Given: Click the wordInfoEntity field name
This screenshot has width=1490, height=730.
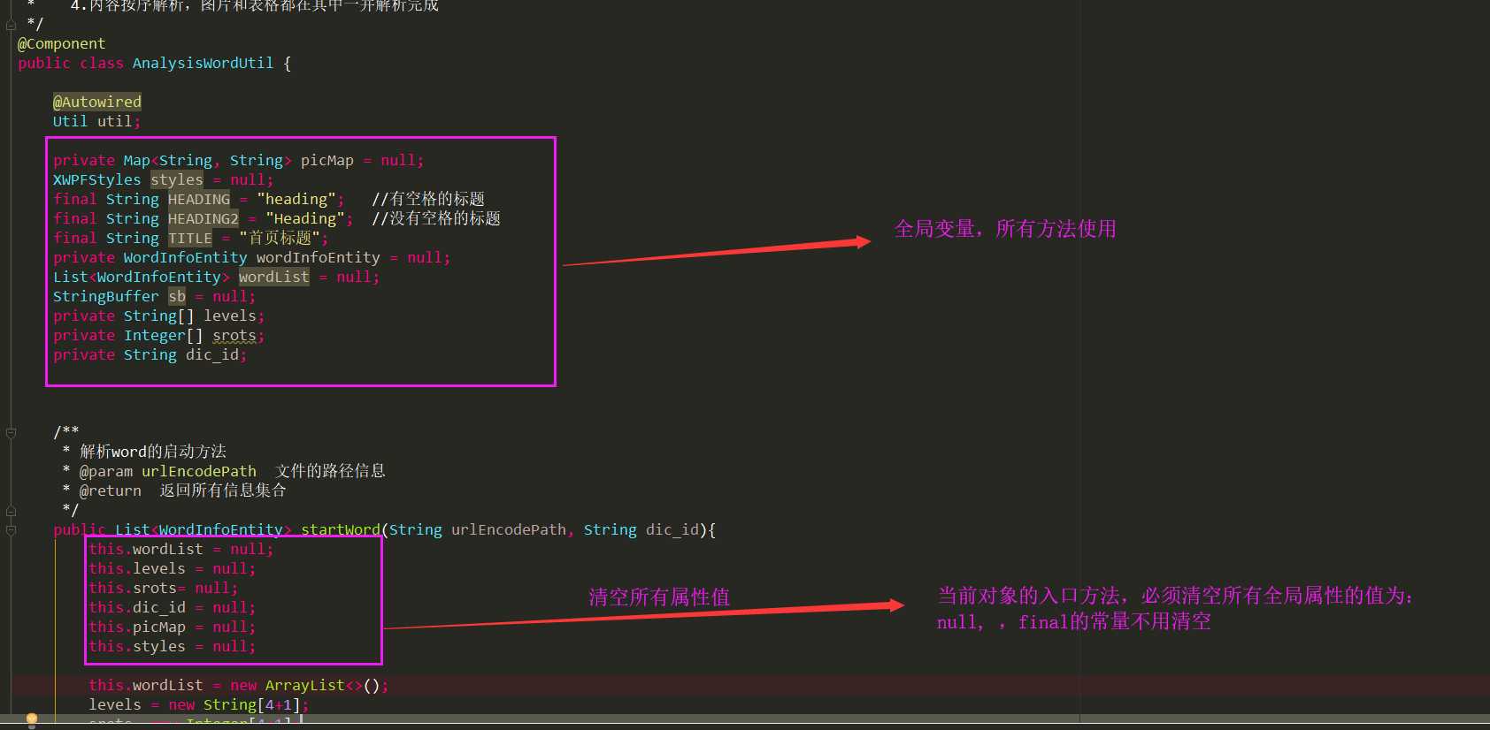Looking at the screenshot, I should pos(318,257).
